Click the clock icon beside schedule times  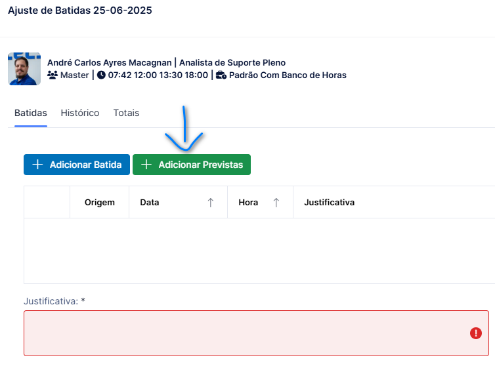[x=101, y=75]
